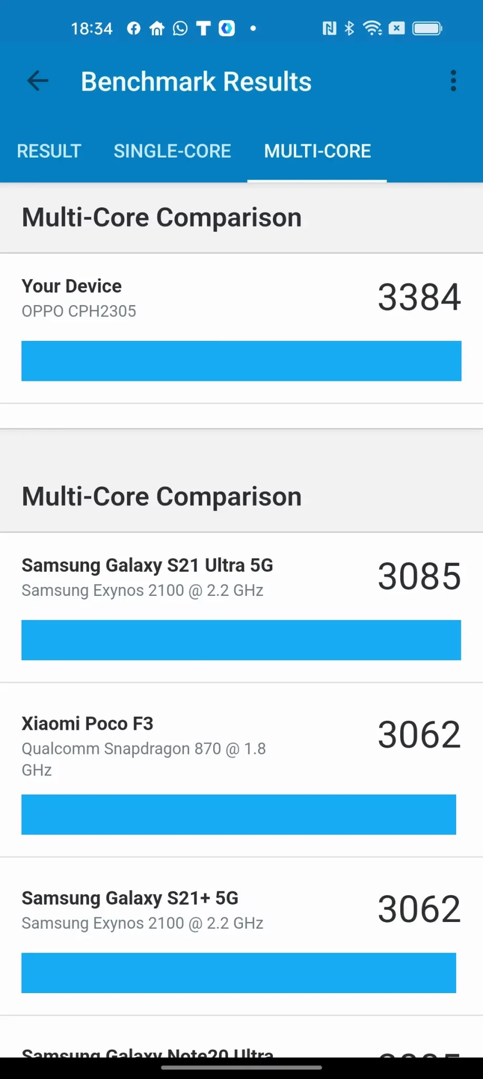Tap the 3085 multi-core score
The image size is (483, 1079).
coord(419,576)
